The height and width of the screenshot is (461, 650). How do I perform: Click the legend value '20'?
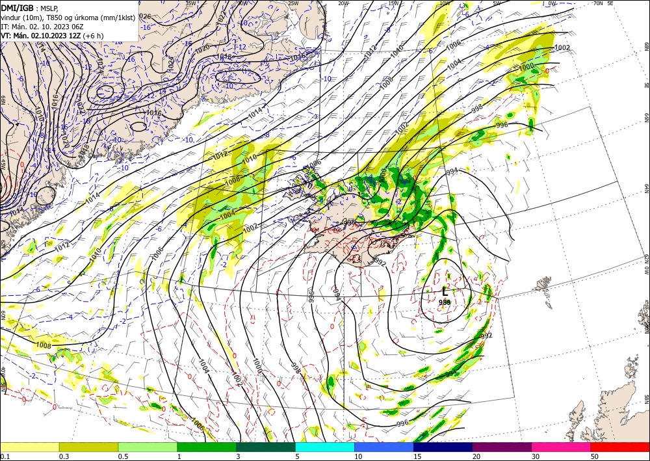[476, 456]
